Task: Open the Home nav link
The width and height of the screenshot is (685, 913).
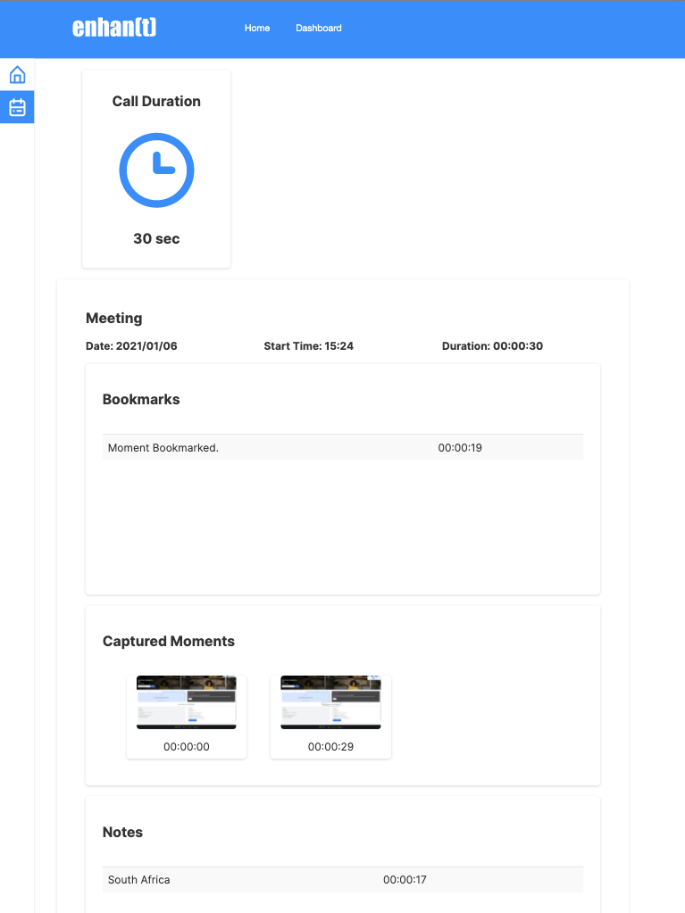Action: 257,29
